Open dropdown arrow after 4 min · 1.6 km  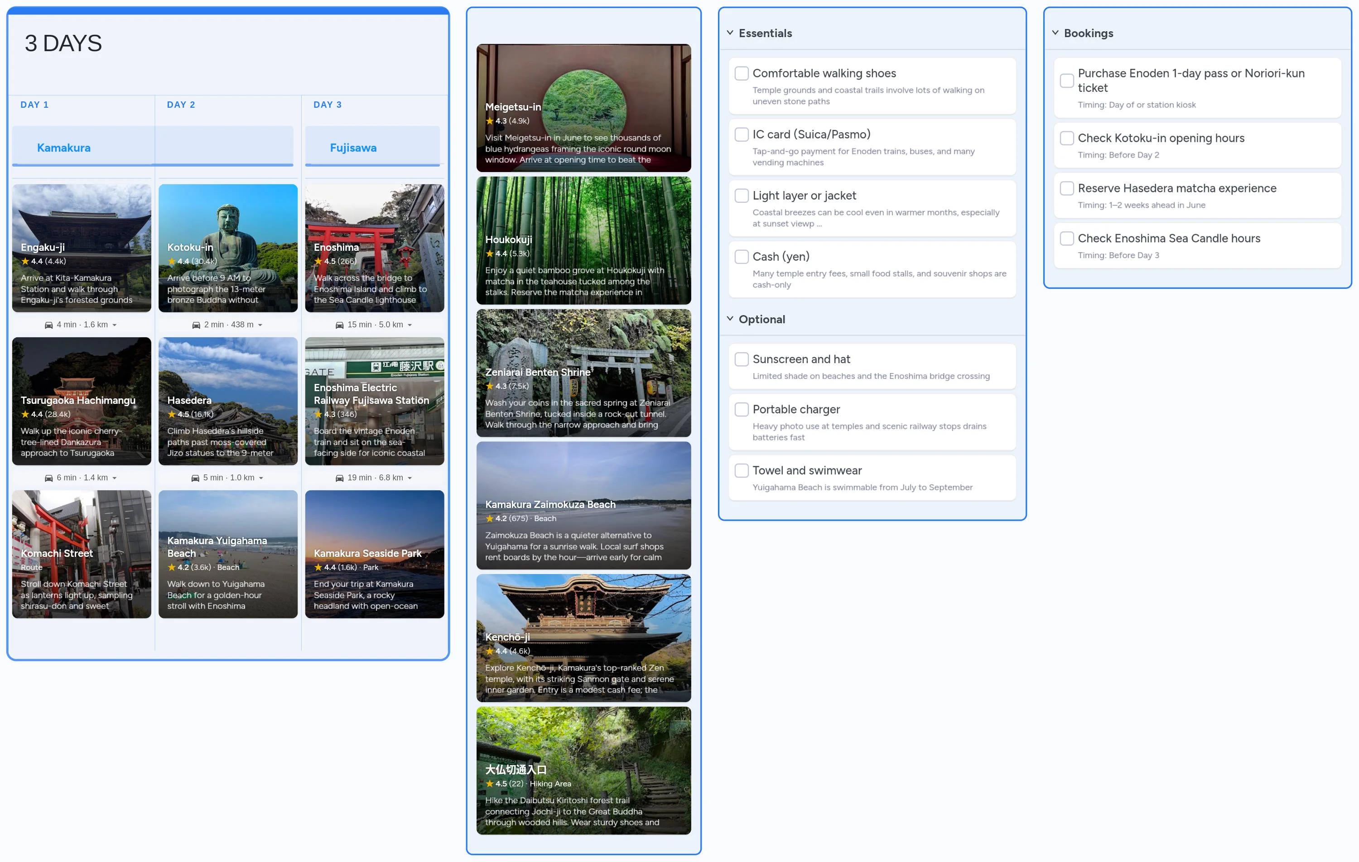(x=115, y=325)
